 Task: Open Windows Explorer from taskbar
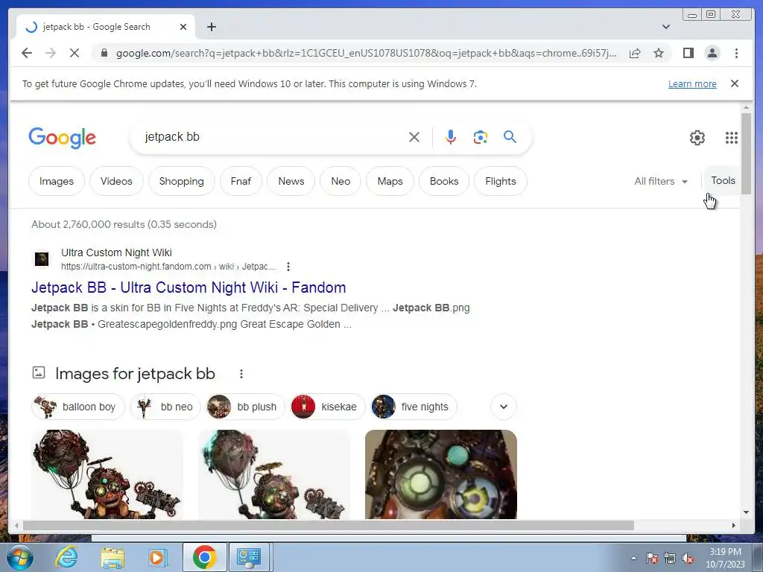click(x=113, y=557)
